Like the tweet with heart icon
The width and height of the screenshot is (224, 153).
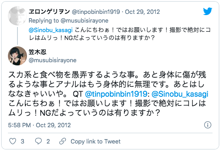tap(13, 141)
